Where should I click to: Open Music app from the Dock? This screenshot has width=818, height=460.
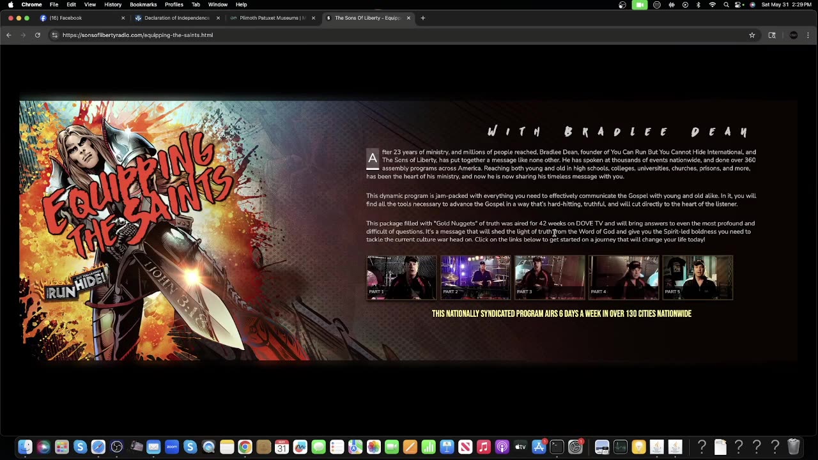pyautogui.click(x=484, y=447)
